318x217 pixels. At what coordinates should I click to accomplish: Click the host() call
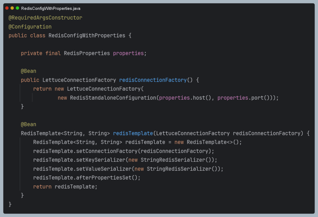[202, 98]
